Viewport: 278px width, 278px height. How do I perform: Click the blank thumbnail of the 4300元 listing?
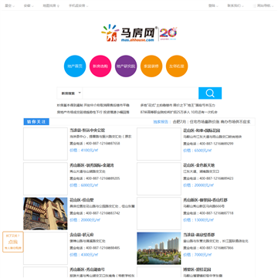coord(46,249)
